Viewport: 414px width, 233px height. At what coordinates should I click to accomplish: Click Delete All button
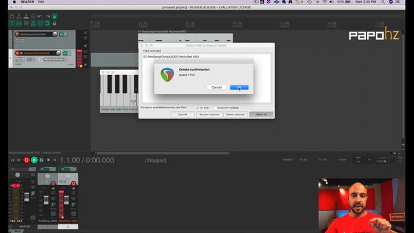(261, 115)
